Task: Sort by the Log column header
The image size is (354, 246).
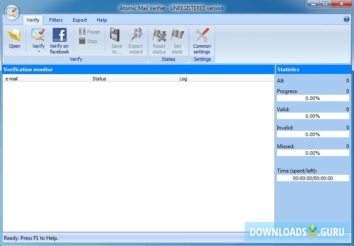Action: [221, 79]
